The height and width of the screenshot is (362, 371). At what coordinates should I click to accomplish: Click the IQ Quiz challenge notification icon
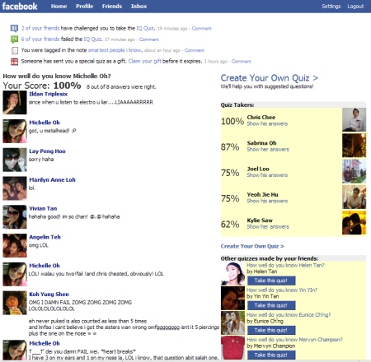[x=14, y=28]
